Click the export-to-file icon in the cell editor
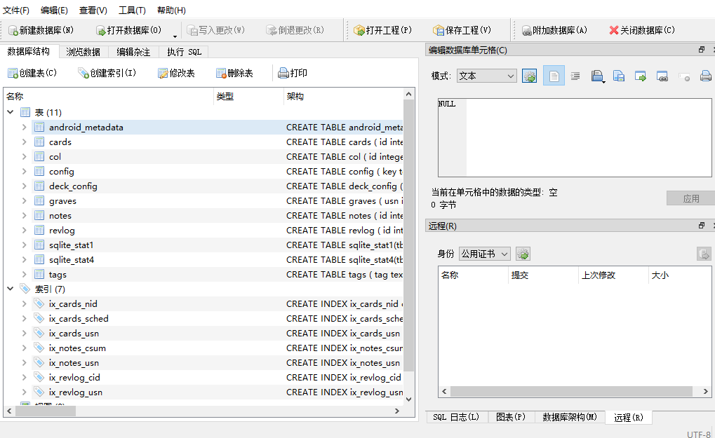The width and height of the screenshot is (715, 438). [x=618, y=75]
